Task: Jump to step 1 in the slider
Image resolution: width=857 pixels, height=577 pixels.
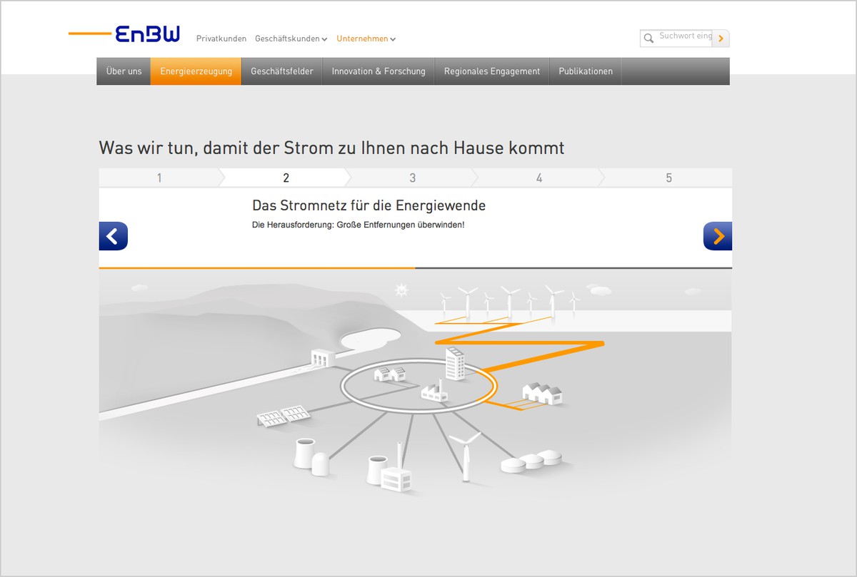Action: (x=159, y=178)
